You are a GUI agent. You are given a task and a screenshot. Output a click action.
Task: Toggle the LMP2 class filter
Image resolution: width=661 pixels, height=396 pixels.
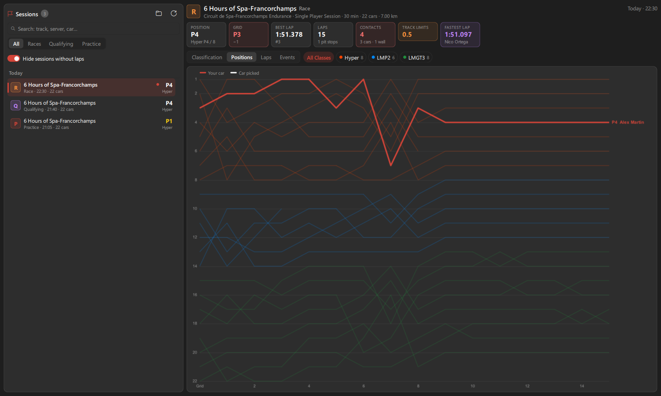[383, 58]
